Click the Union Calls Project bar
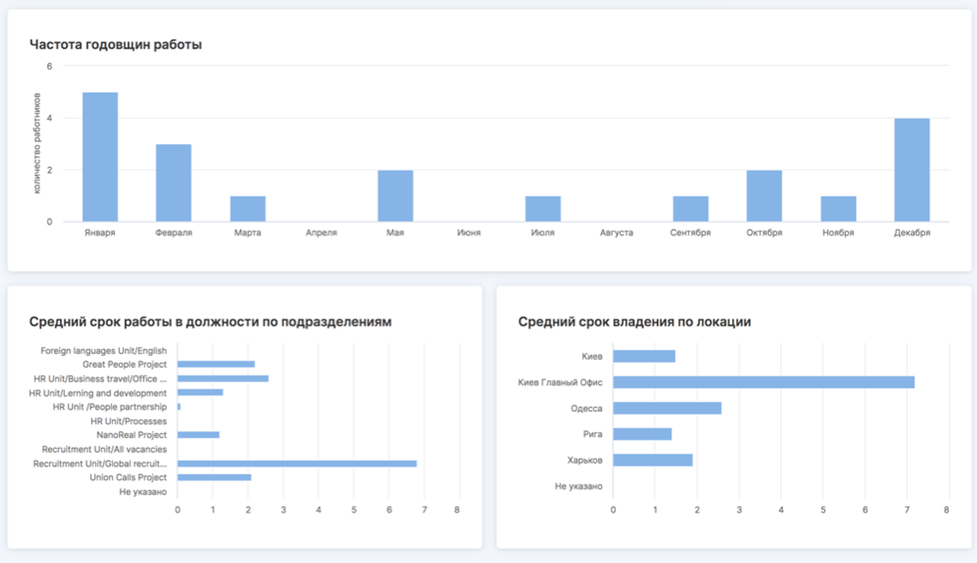The height and width of the screenshot is (563, 977). click(x=214, y=477)
